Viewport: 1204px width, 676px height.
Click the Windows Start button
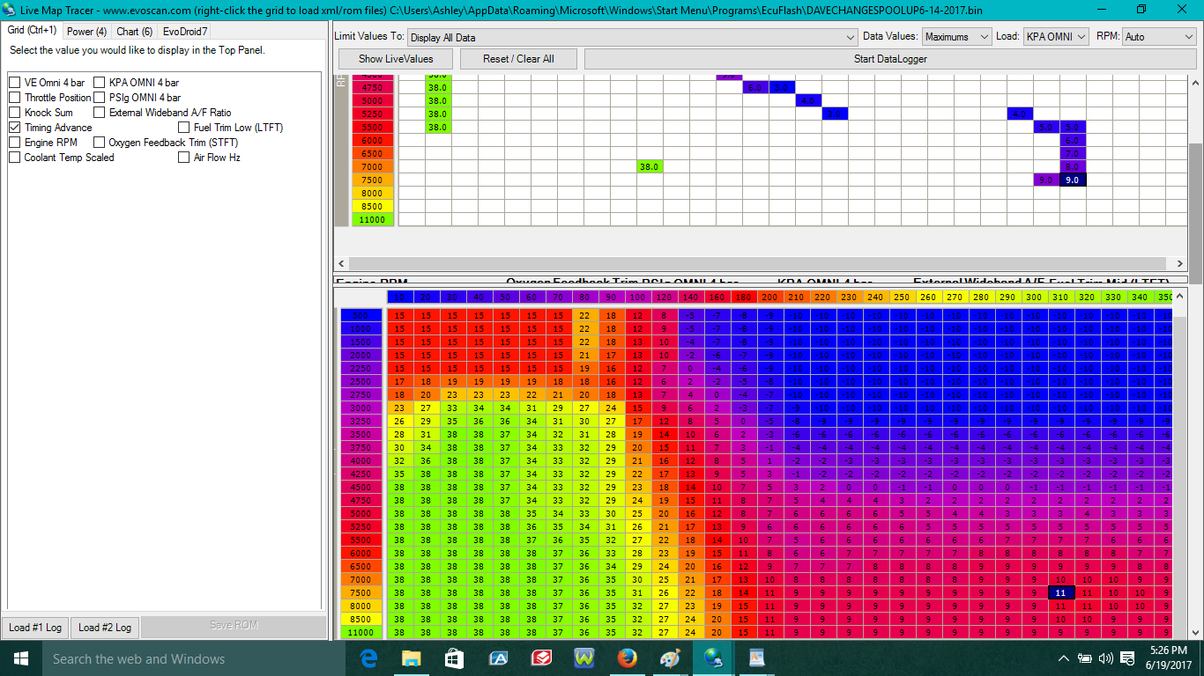[20, 658]
